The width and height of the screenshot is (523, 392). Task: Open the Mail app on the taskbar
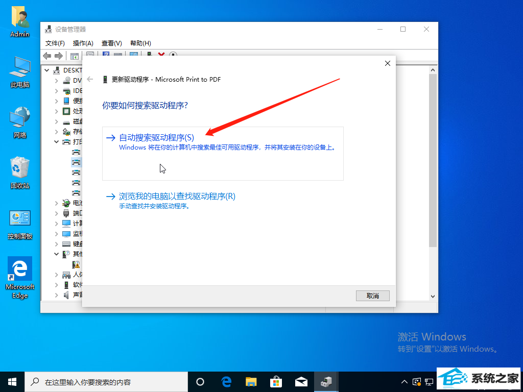coord(301,382)
